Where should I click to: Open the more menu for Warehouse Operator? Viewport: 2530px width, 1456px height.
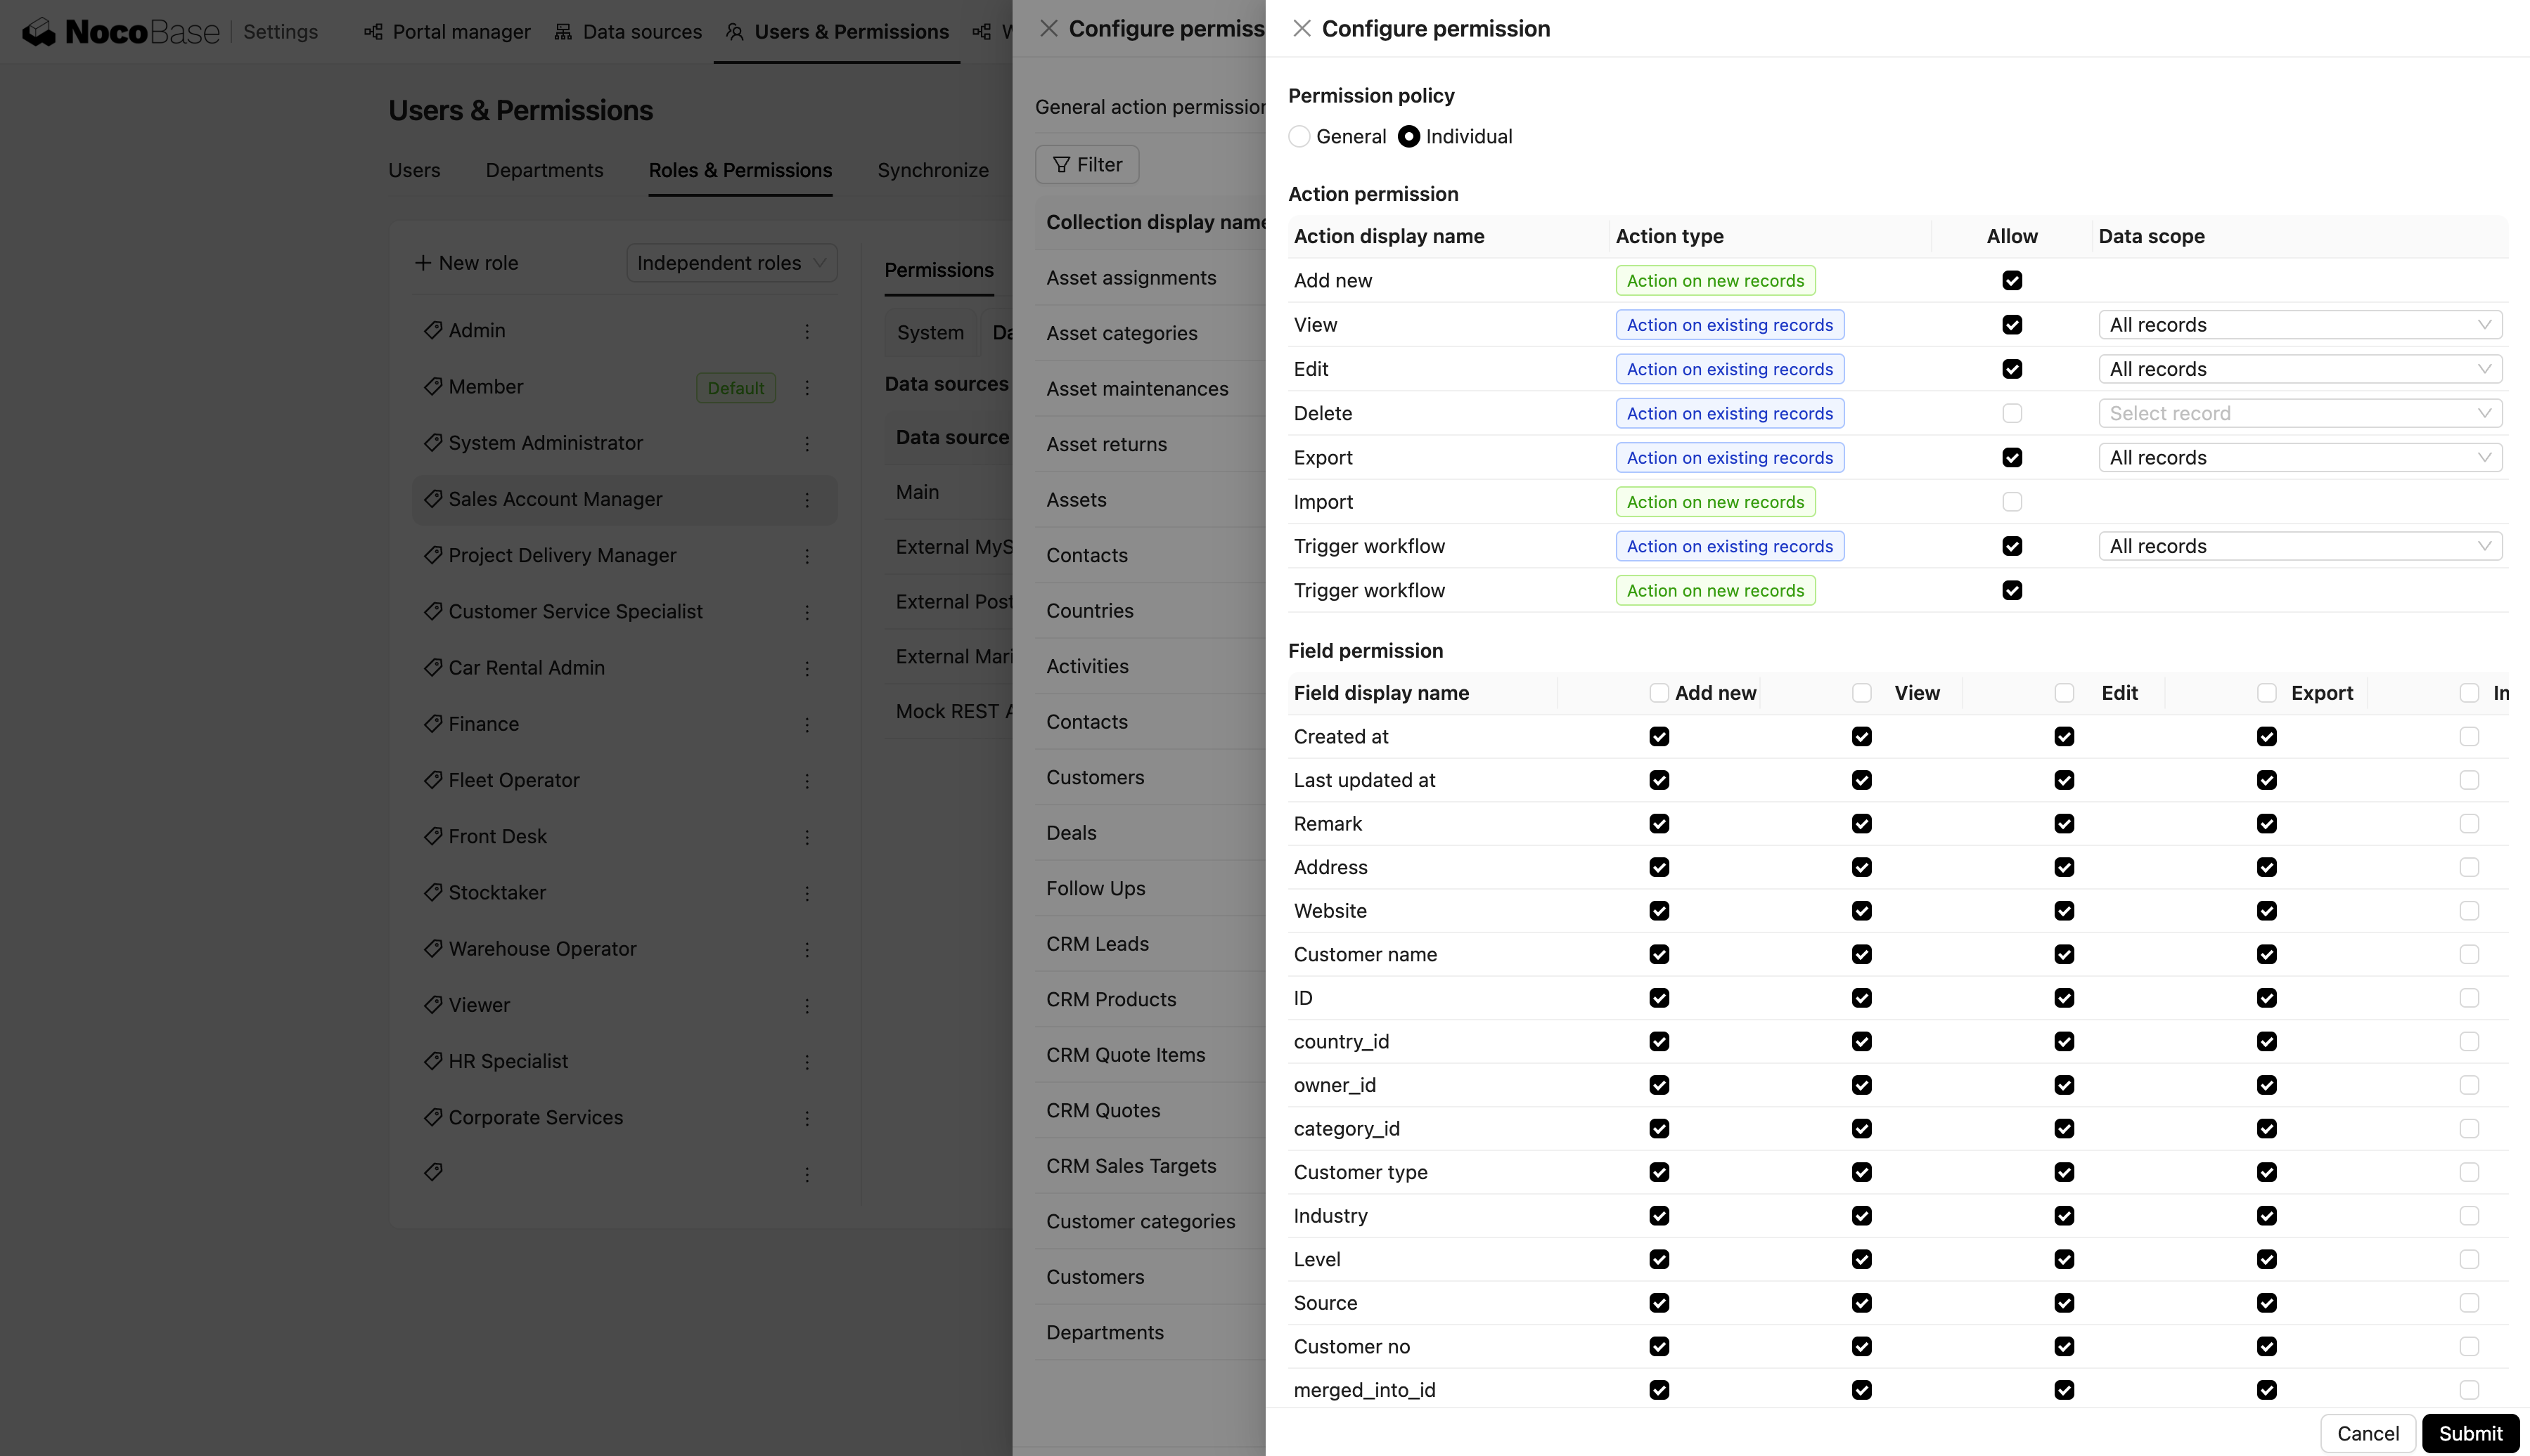point(807,949)
